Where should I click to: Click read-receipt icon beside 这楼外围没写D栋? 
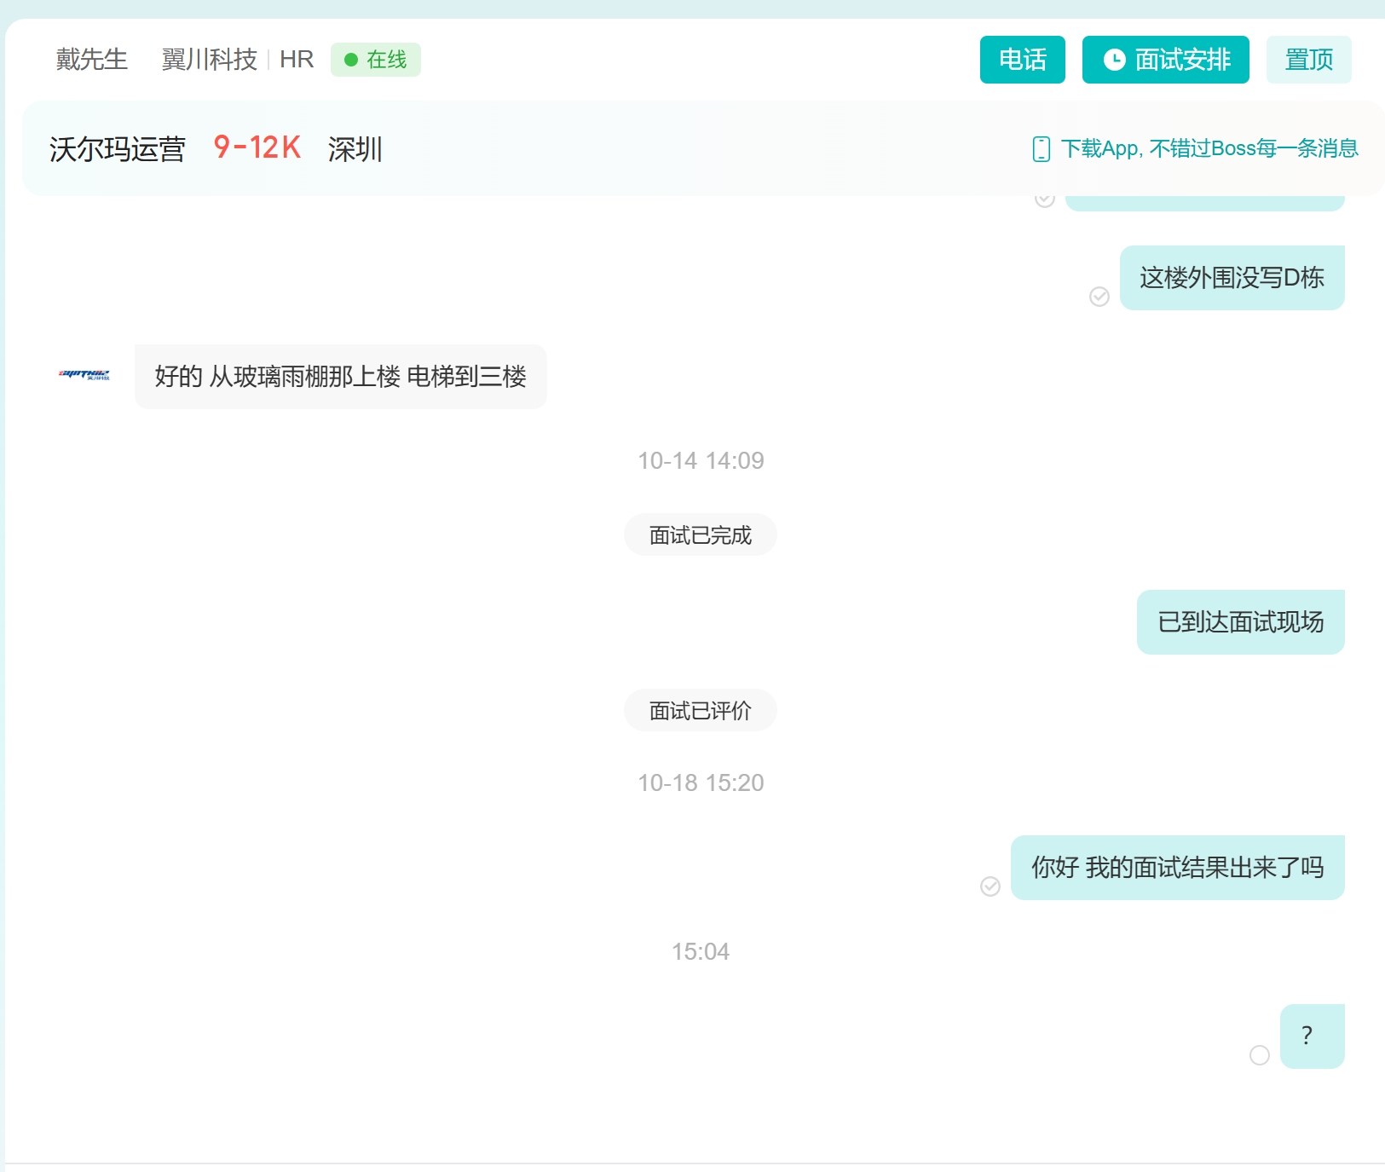pyautogui.click(x=1099, y=297)
